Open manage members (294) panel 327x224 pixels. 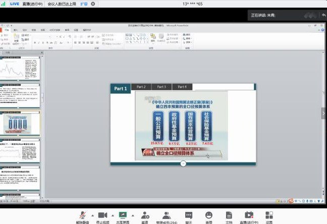pyautogui.click(x=167, y=215)
